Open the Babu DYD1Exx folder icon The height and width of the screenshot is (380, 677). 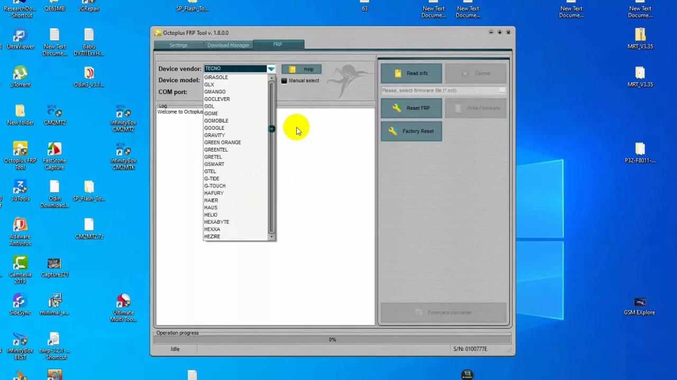pos(89,42)
